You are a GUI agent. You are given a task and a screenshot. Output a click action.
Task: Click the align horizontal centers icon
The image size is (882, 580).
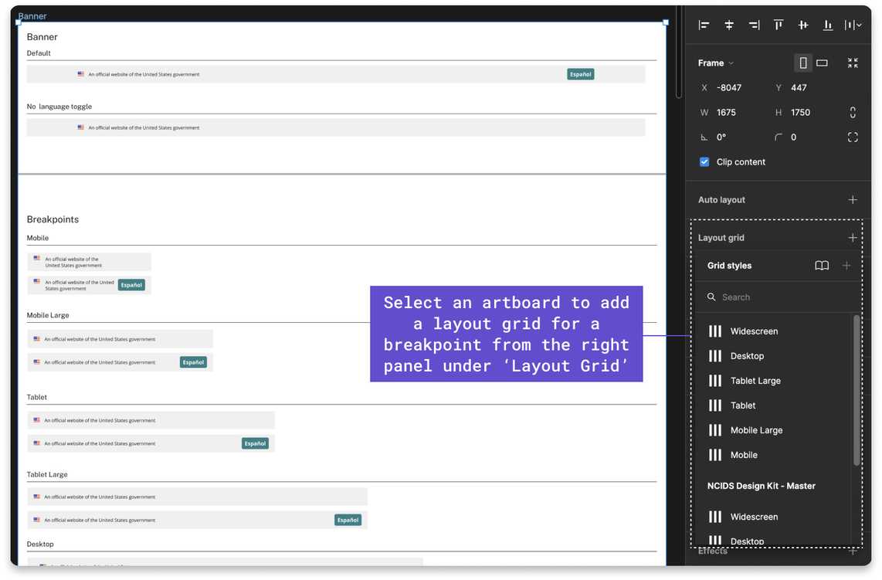[728, 24]
